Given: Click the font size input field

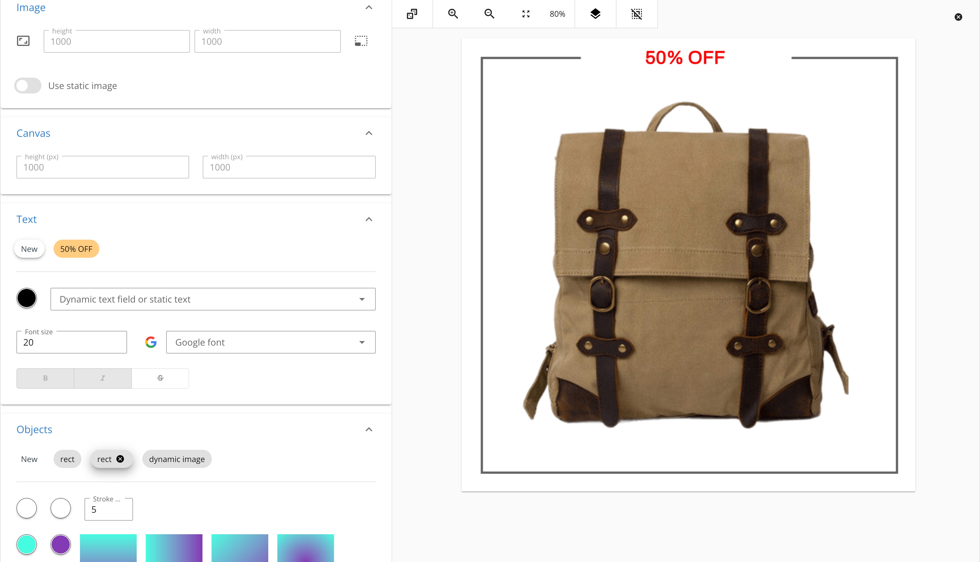Looking at the screenshot, I should tap(71, 342).
